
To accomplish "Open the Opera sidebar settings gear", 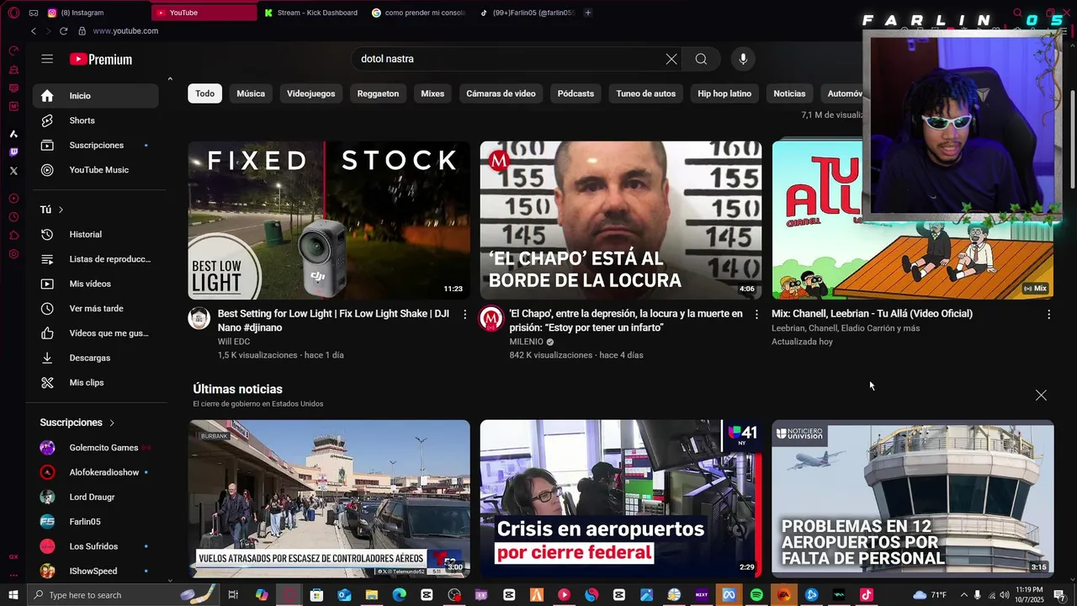I will [13, 253].
